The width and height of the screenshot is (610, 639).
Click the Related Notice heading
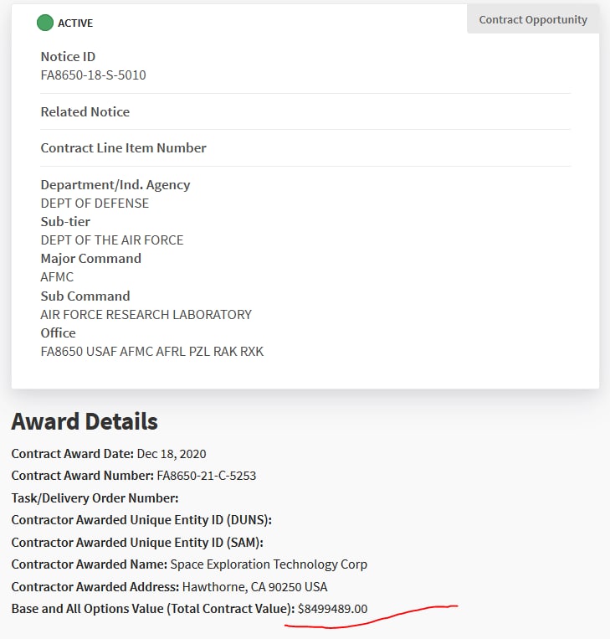(85, 111)
